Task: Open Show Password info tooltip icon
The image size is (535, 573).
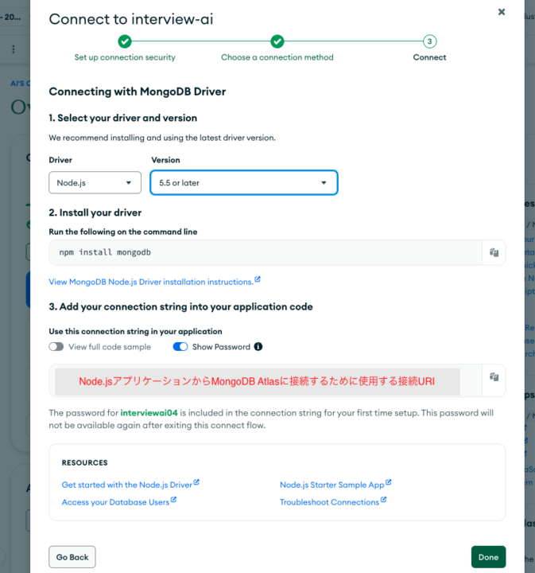Action: point(258,347)
